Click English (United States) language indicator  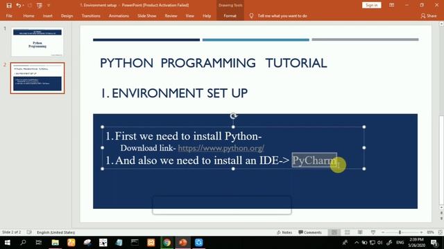tap(55, 232)
